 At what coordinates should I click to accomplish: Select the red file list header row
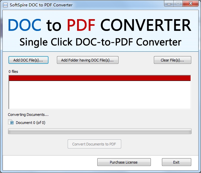click(x=100, y=78)
